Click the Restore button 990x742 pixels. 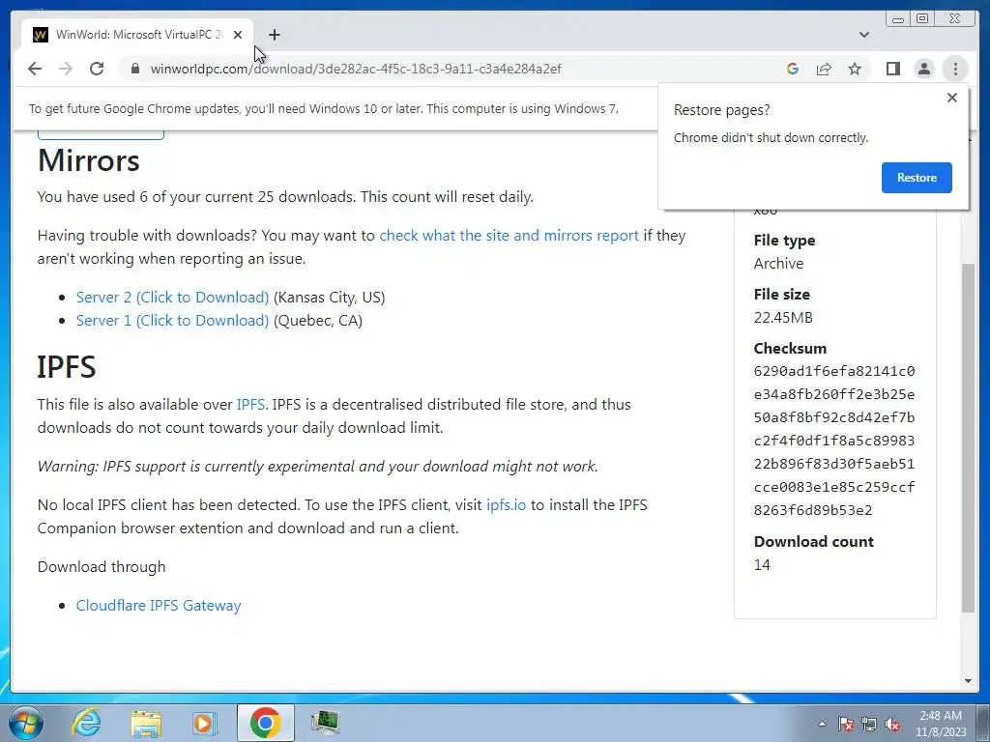pyautogui.click(x=917, y=178)
